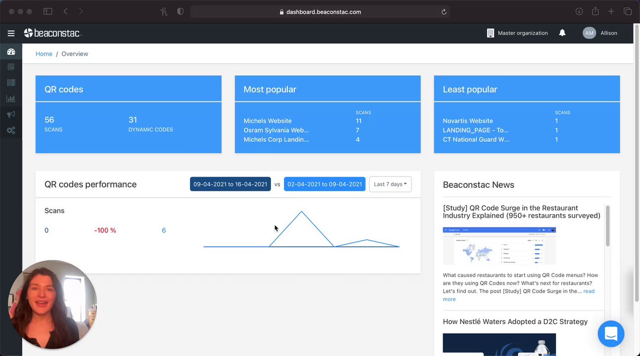Open the Master organization switcher
The width and height of the screenshot is (640, 356).
coord(517,33)
